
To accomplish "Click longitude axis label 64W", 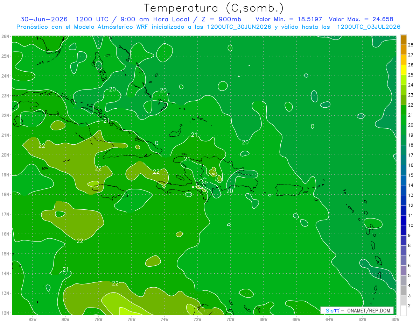I will coord(329,319).
